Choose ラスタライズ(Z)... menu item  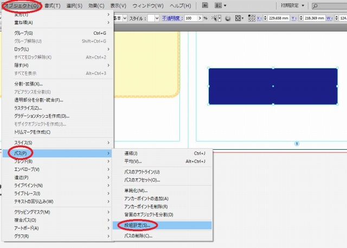pyautogui.click(x=58, y=108)
